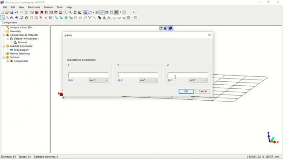Close gravity dialog with X button

click(x=209, y=35)
